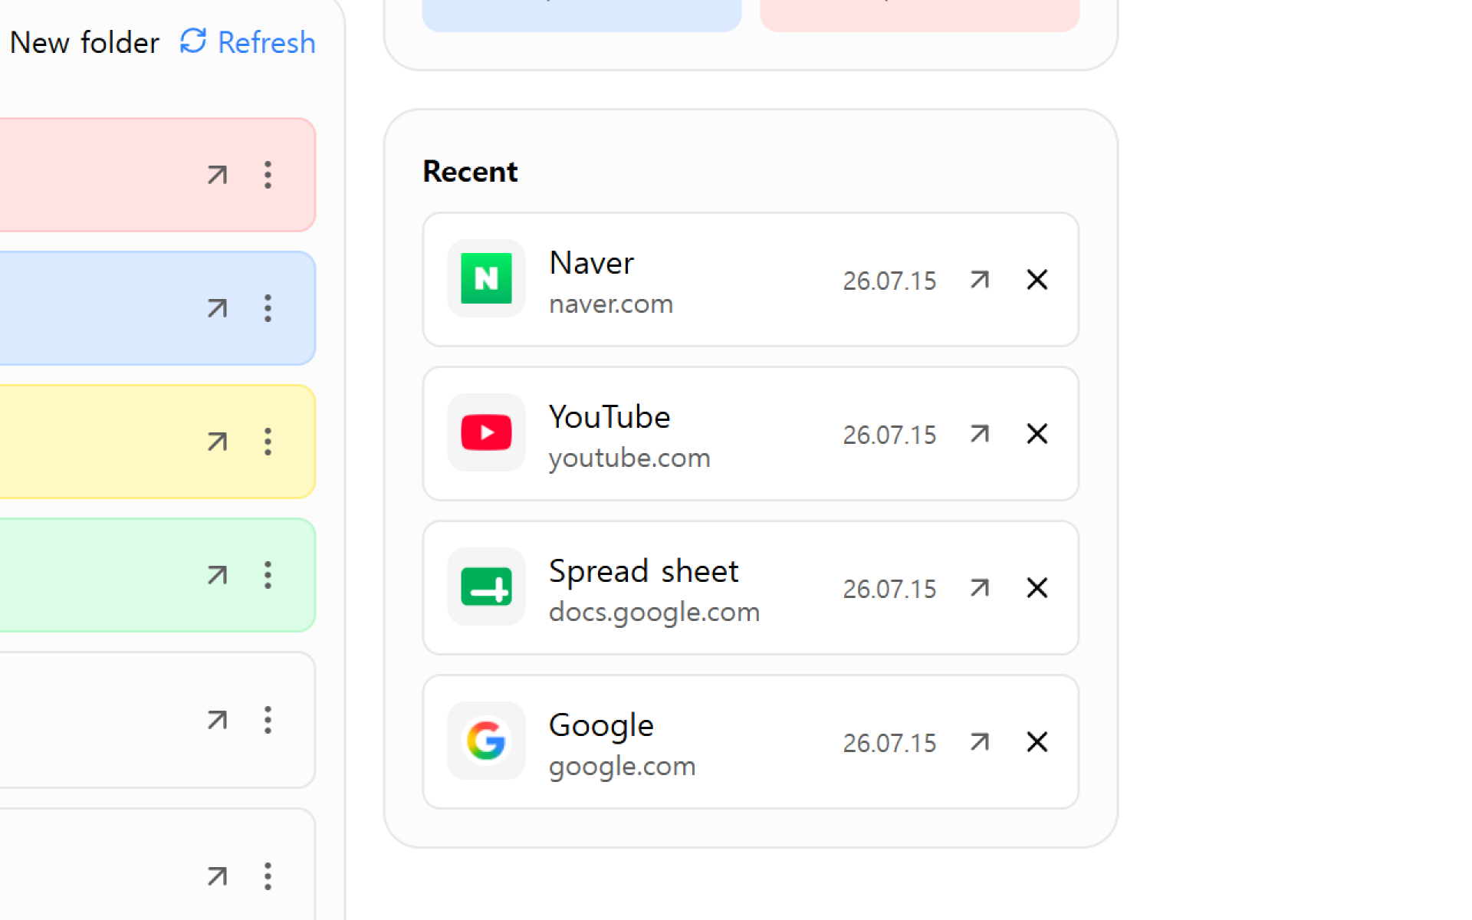Open the pink folder's three-dot menu
The image size is (1472, 920).
(x=268, y=175)
